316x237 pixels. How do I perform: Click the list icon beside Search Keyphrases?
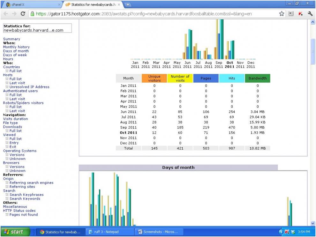(x=7, y=195)
